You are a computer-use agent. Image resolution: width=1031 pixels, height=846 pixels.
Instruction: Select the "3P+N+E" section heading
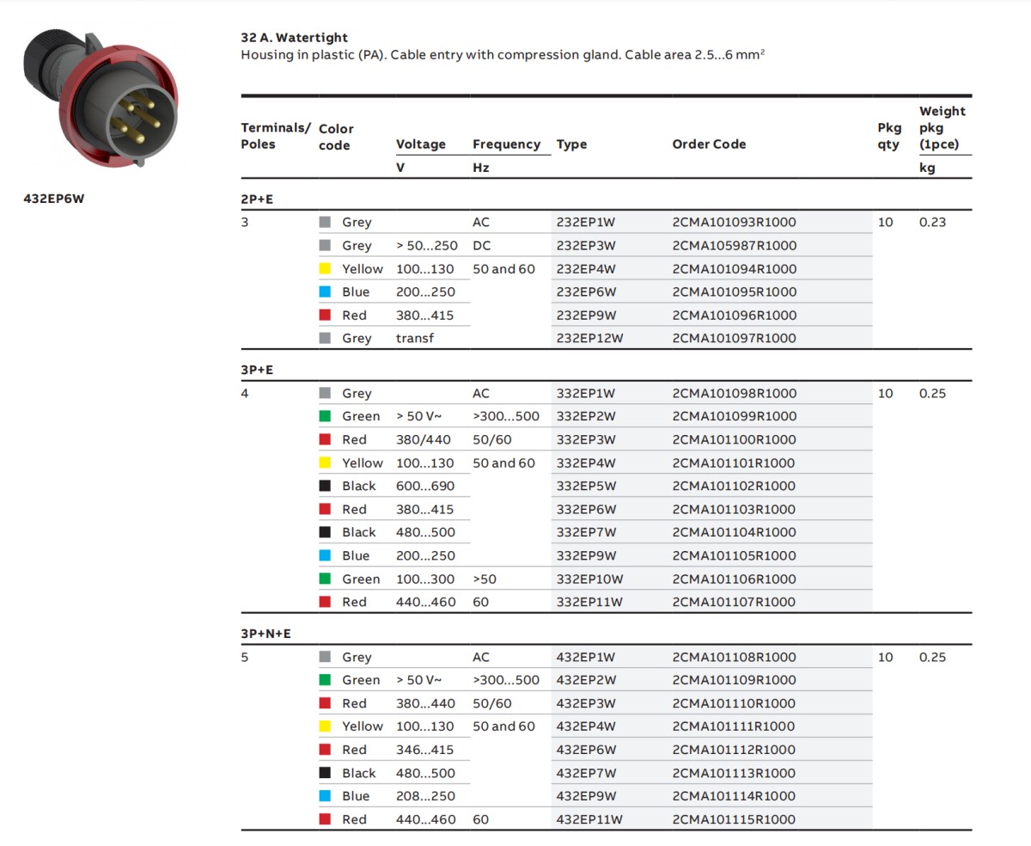pyautogui.click(x=265, y=634)
